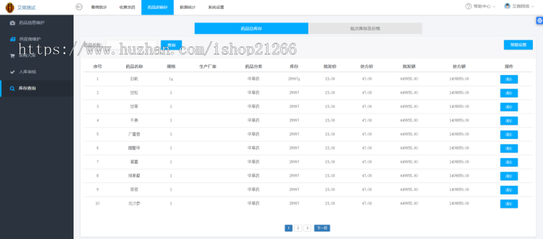Click the 1g spec cell for 白矾
The image size is (543, 239).
pyautogui.click(x=171, y=79)
